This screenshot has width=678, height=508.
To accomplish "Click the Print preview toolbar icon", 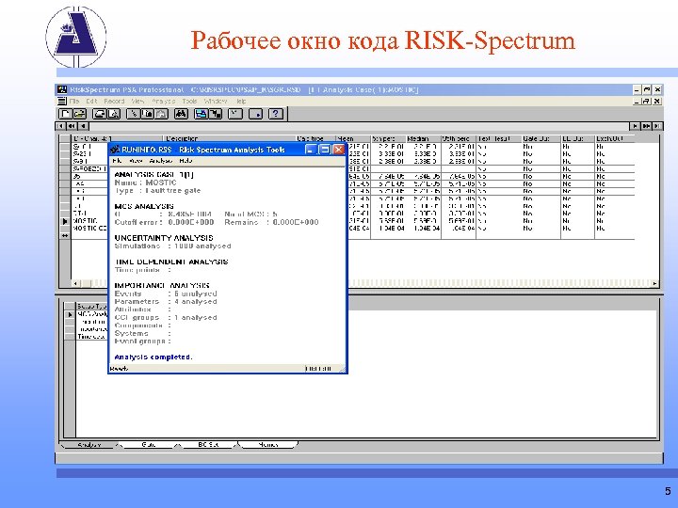I will [114, 114].
